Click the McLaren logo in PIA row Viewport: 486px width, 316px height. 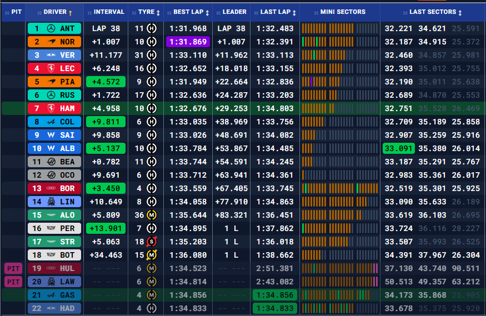[x=51, y=82]
